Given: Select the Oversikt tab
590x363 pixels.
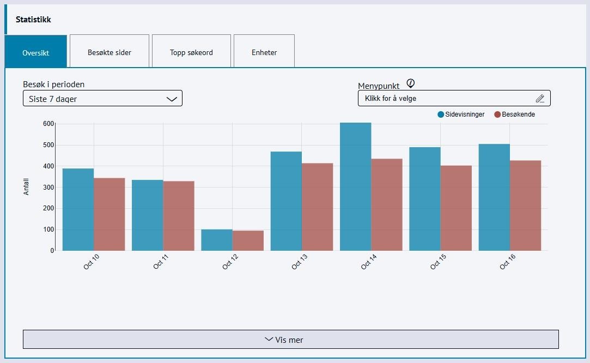Looking at the screenshot, I should point(36,52).
